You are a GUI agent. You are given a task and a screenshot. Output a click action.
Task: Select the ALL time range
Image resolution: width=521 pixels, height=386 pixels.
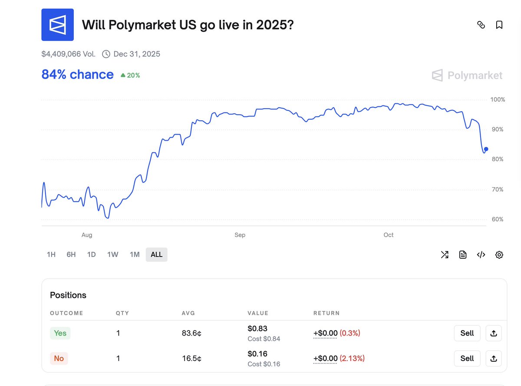(x=156, y=255)
